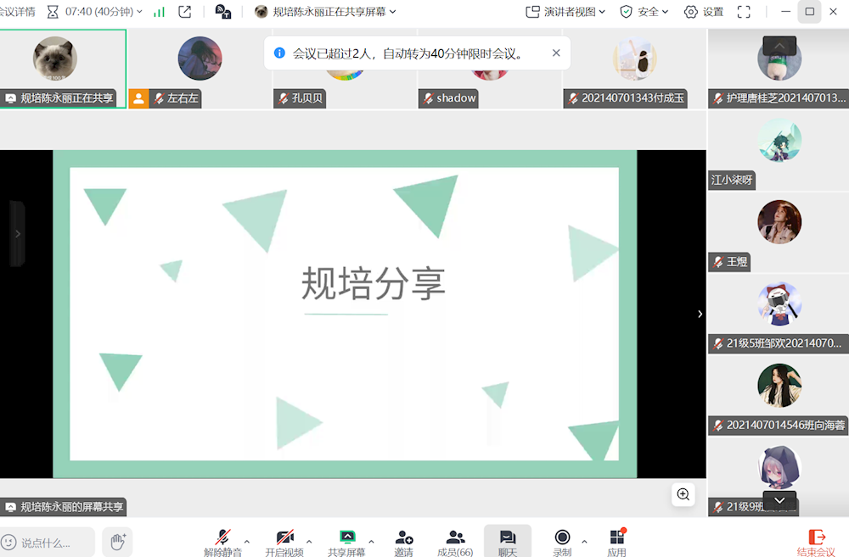Image resolution: width=849 pixels, height=557 pixels.
Task: Select the 孔贝贝 participant label
Action: pyautogui.click(x=300, y=98)
